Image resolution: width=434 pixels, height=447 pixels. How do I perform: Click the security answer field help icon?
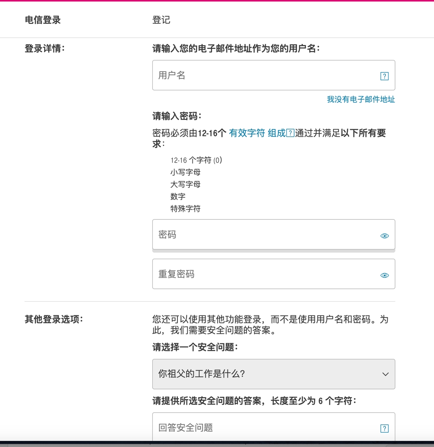coord(384,428)
